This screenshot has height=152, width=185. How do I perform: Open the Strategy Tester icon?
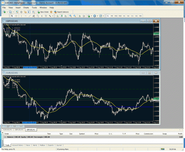click(x=34, y=12)
